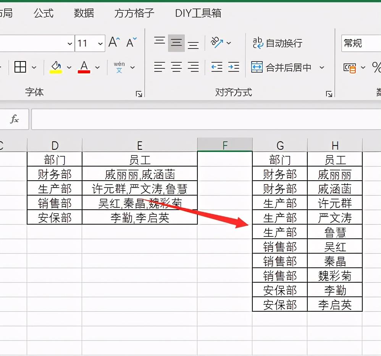This screenshot has height=356, width=381.
Task: Open Alignment group dialog launcher
Action: pyautogui.click(x=329, y=94)
